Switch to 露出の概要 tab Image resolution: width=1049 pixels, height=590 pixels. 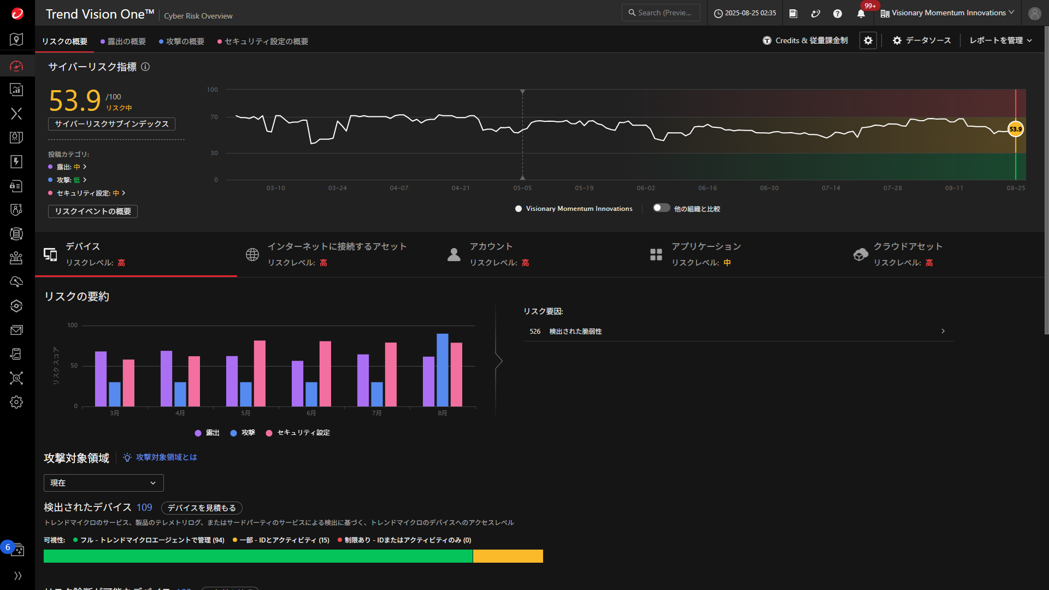point(123,42)
